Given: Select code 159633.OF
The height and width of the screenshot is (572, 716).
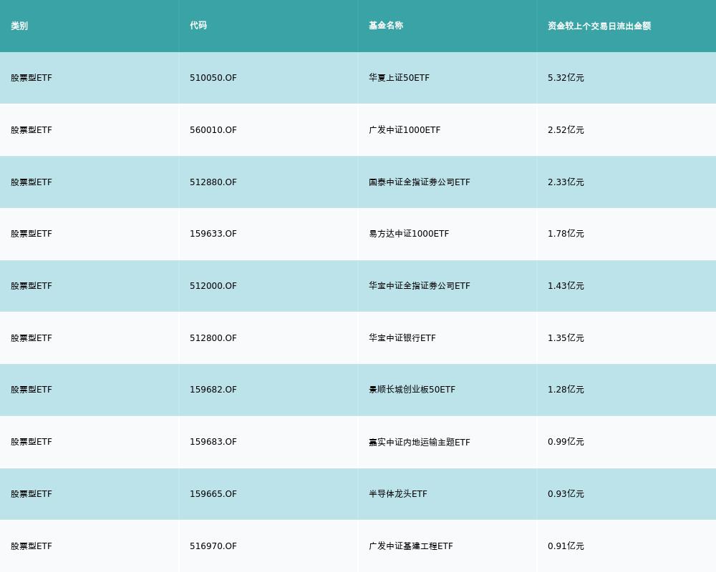Looking at the screenshot, I should [213, 234].
